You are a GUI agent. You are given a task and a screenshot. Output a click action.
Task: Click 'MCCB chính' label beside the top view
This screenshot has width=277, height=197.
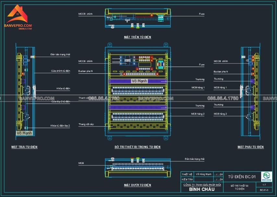85,14
